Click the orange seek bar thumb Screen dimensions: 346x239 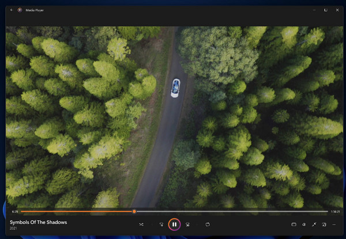(134, 211)
